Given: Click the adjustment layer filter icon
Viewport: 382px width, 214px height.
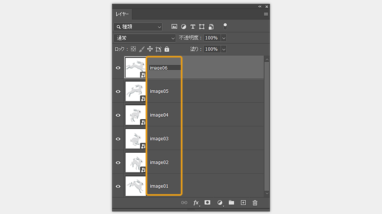Looking at the screenshot, I should (x=183, y=27).
